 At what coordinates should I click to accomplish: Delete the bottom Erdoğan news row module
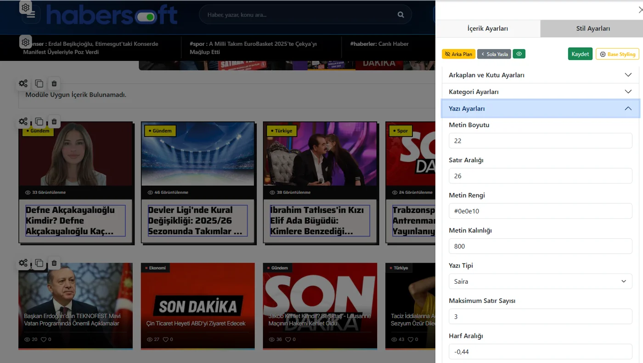click(54, 263)
